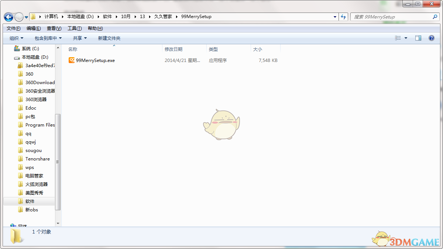Select the 99MerrySetup.exe file icon
443x249 pixels.
point(72,60)
